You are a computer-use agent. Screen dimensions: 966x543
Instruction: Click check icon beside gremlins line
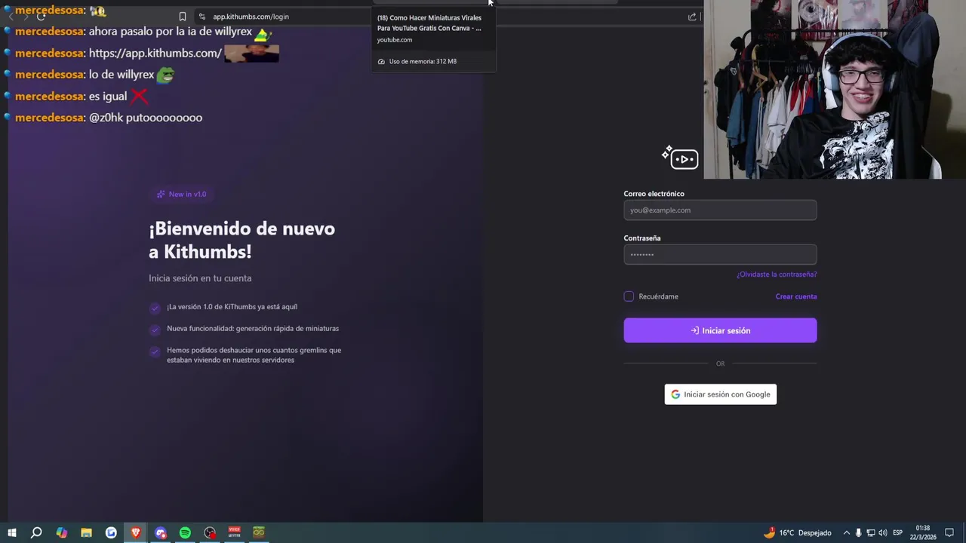pyautogui.click(x=155, y=351)
